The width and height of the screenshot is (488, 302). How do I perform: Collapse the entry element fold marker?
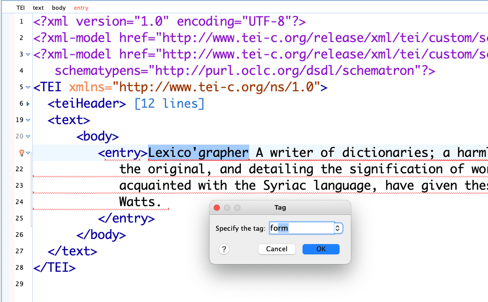(x=28, y=153)
